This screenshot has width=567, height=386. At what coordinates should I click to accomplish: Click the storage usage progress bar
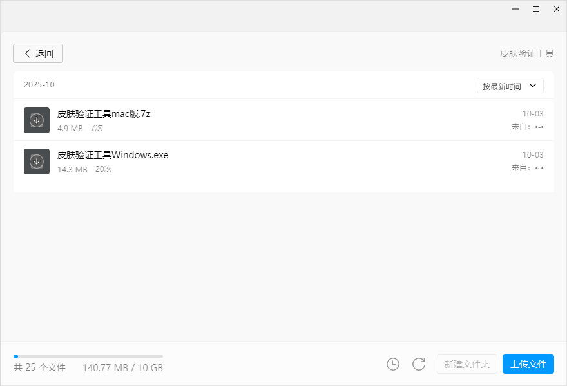88,356
